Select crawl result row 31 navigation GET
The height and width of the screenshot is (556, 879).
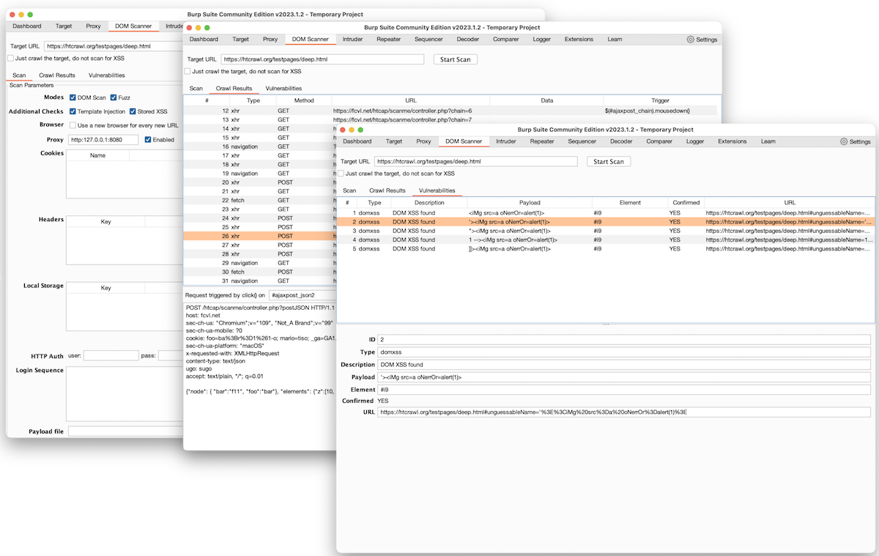tap(260, 281)
